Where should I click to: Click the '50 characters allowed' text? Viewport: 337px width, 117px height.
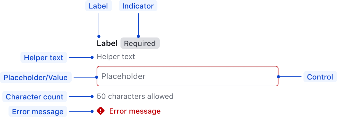[135, 97]
